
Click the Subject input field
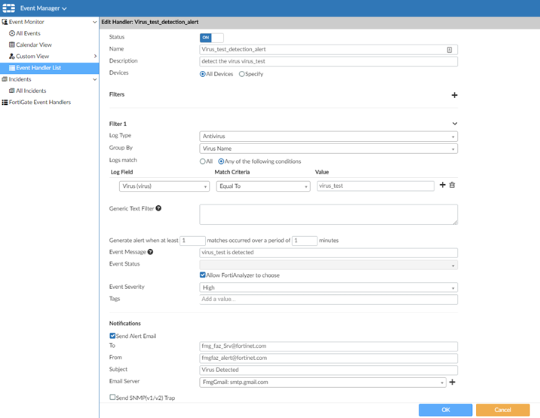pos(328,370)
